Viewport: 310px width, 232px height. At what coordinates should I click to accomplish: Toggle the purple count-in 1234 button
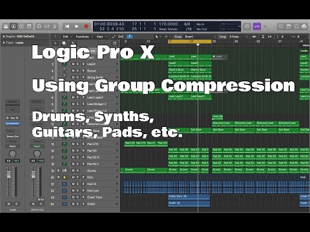[x=256, y=26]
